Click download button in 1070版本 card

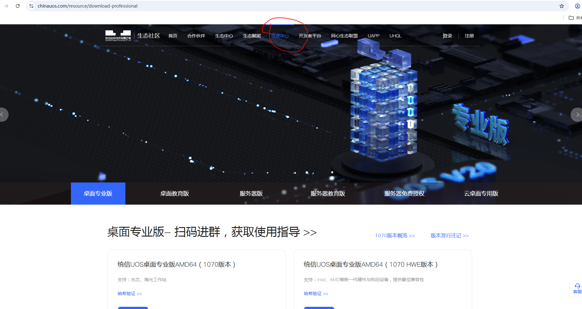[133, 308]
